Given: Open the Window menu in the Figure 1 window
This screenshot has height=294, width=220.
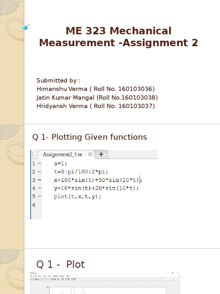Looking at the screenshot, I should pos(62,276).
